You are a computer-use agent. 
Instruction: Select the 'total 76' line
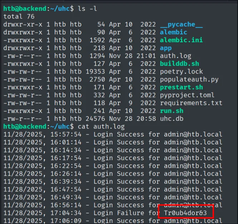click(x=19, y=16)
